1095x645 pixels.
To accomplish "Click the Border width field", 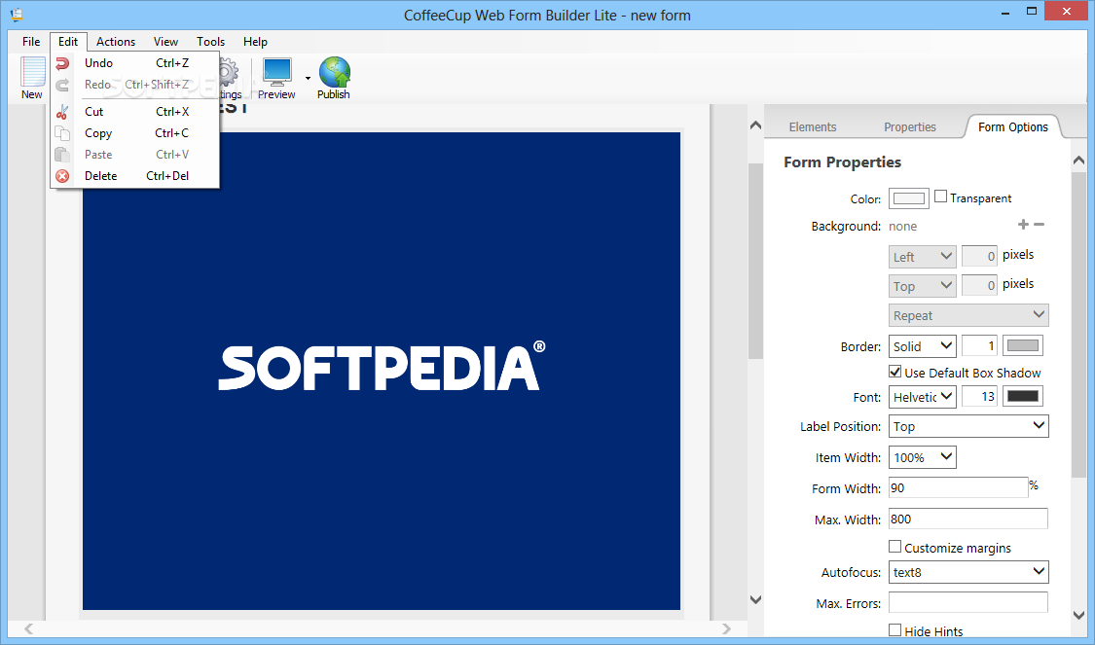I will click(x=979, y=345).
